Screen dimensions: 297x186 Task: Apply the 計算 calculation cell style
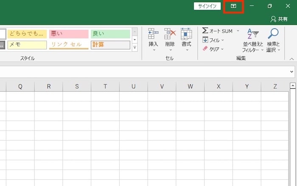click(110, 45)
